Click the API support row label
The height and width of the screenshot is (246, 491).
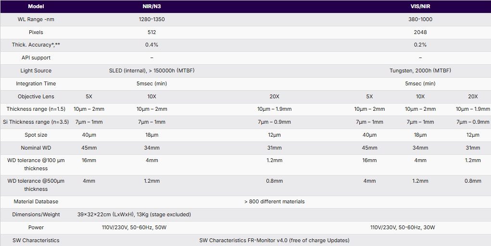tap(36, 58)
